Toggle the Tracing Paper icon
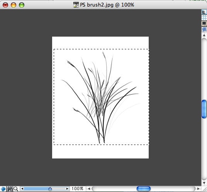Screen dimensions: 207x192 click(204, 12)
